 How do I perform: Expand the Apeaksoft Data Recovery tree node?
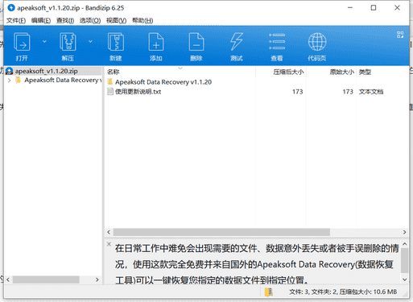tap(10, 81)
